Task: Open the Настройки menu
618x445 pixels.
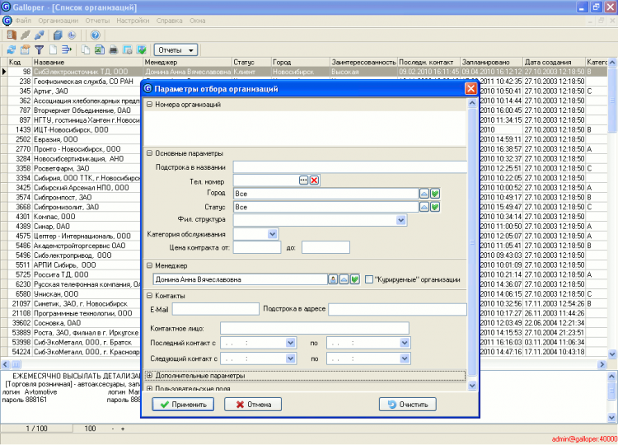Action: tap(133, 19)
